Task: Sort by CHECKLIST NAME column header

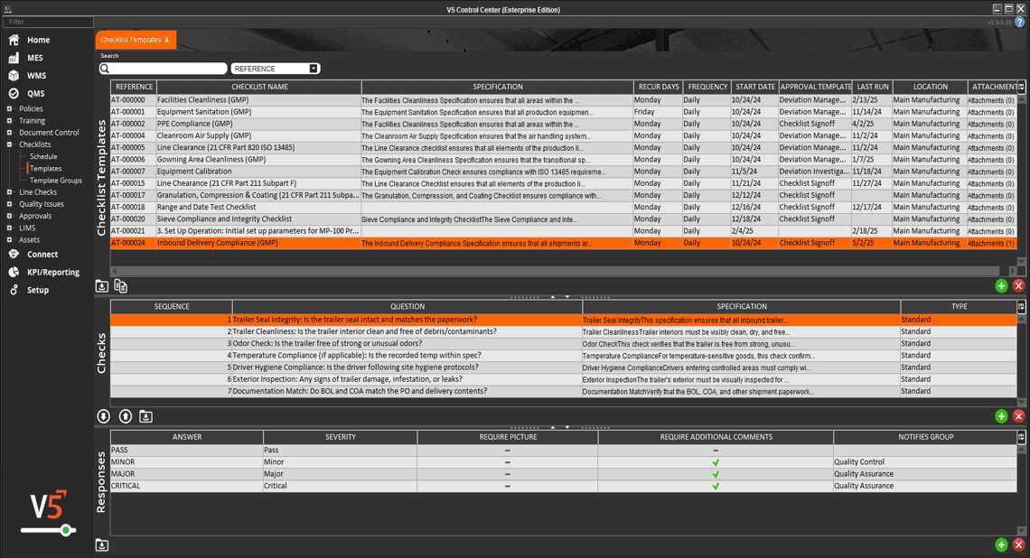Action: [x=259, y=87]
